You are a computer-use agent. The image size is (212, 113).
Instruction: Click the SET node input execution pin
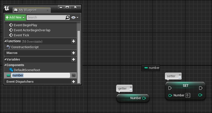170,88
